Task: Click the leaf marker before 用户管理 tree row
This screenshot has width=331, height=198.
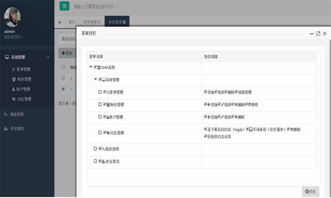Action: (x=100, y=117)
